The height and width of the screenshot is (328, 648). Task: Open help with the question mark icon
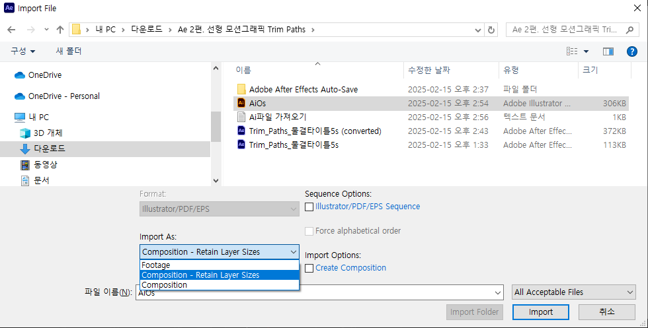point(632,51)
